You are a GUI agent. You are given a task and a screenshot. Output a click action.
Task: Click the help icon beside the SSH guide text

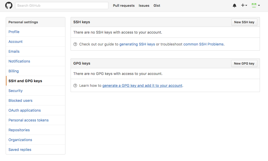pos(75,44)
